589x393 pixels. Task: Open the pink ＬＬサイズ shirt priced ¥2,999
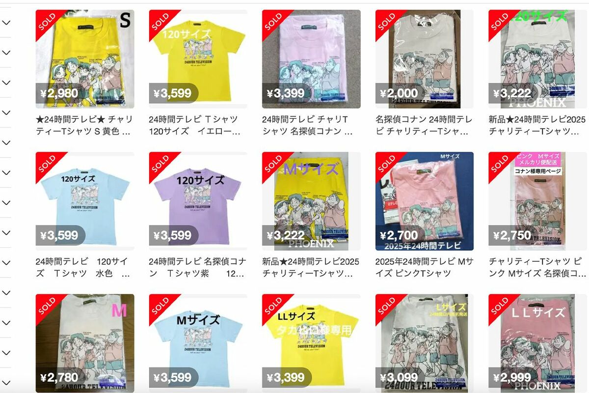(537, 343)
